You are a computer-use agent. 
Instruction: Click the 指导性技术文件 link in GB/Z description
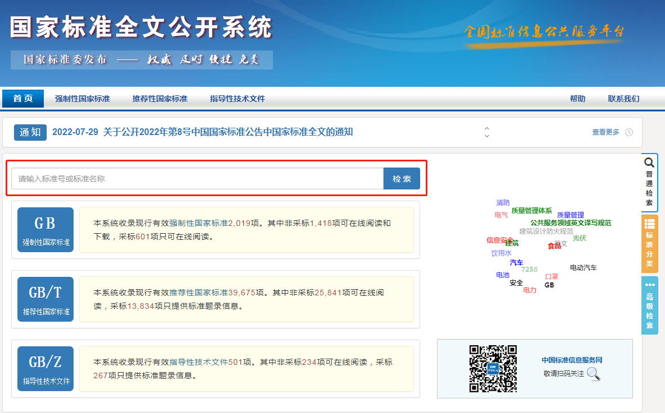pos(198,362)
